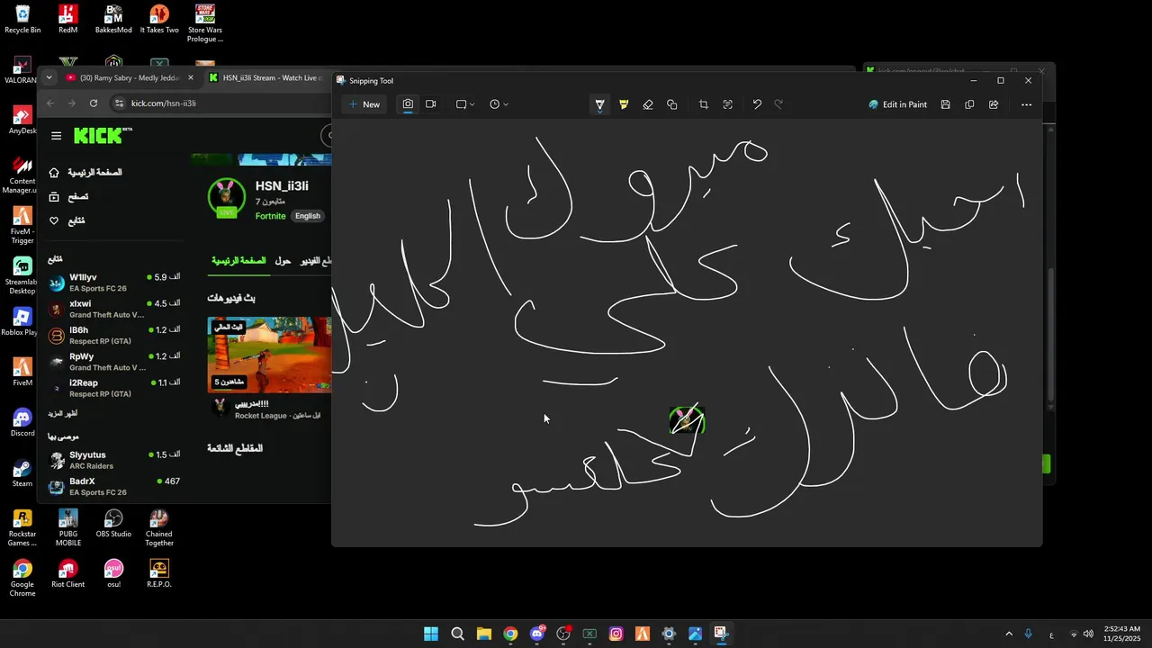Show hidden tray icons chevron
The width and height of the screenshot is (1152, 648).
[x=1008, y=634]
